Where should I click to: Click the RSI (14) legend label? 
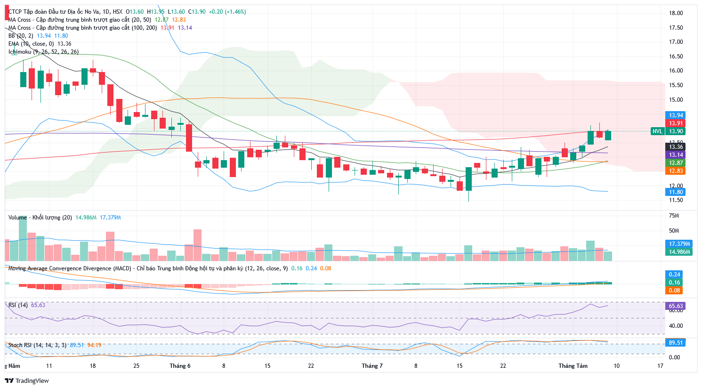(18, 305)
